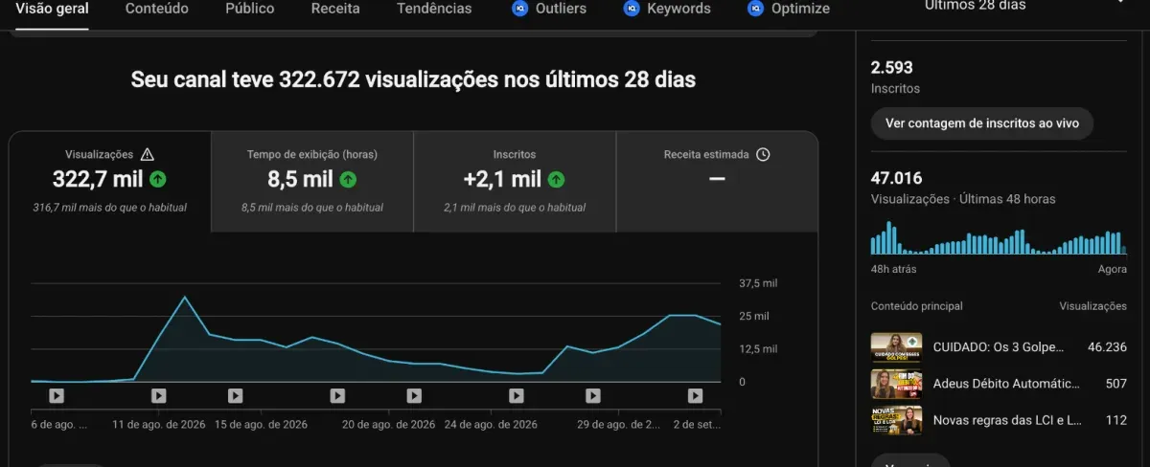Viewport: 1150px width, 467px height.
Task: Click the 48h atrás label
Action: [893, 270]
